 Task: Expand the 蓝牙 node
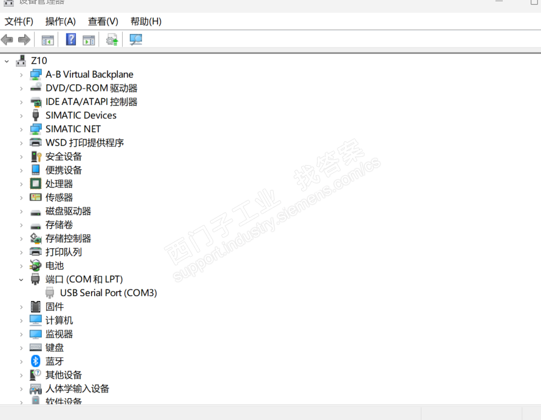(x=21, y=362)
